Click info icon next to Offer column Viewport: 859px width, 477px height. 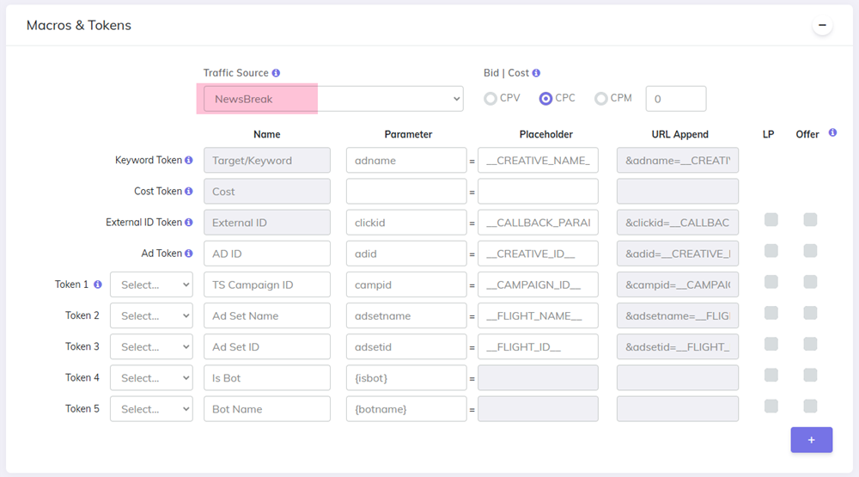point(832,133)
